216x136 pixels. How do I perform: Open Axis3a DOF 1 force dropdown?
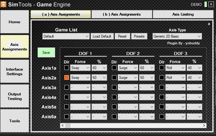(x=80, y=87)
